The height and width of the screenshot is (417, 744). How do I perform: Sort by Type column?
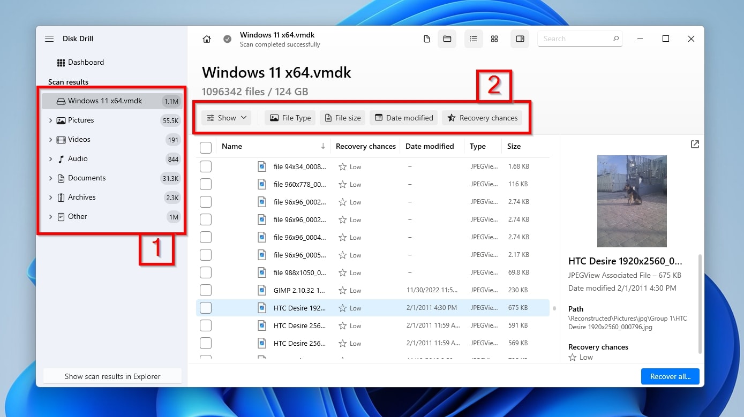pyautogui.click(x=478, y=147)
